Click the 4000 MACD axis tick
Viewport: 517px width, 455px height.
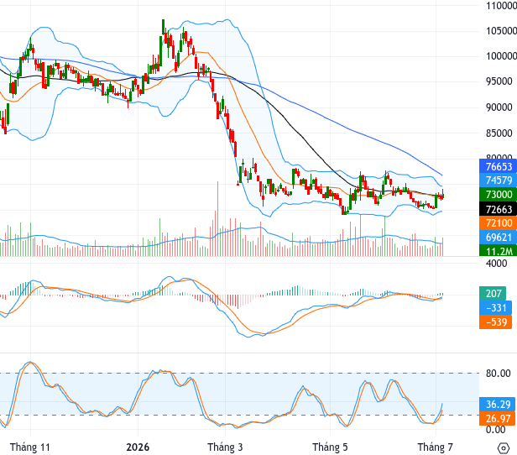pos(496,264)
